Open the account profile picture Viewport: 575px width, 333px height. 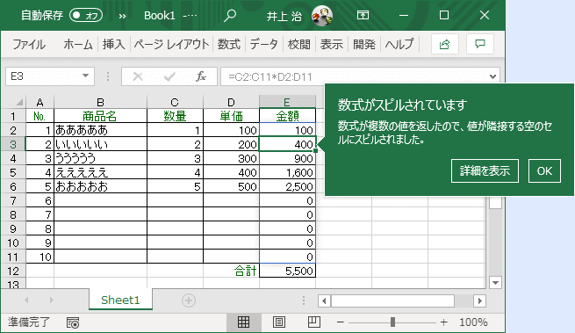pyautogui.click(x=322, y=16)
